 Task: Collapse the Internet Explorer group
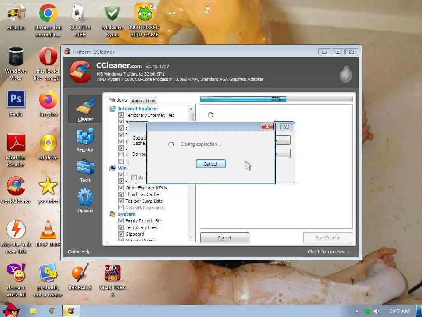click(138, 109)
